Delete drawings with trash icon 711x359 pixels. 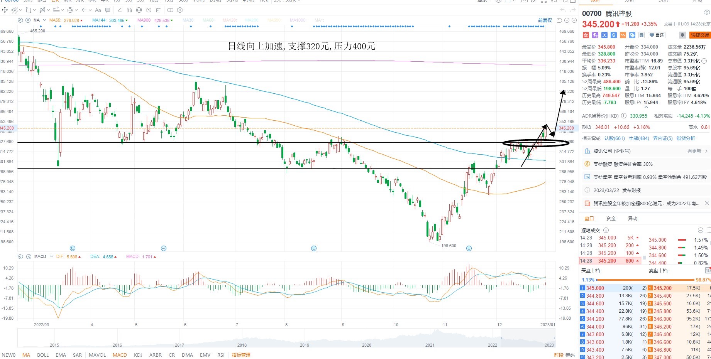(158, 10)
